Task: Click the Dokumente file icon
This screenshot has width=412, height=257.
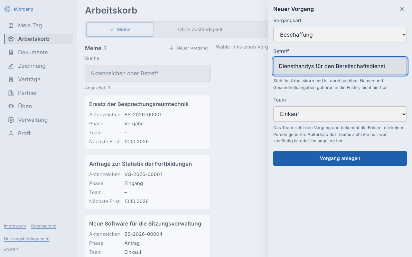Action: pyautogui.click(x=11, y=52)
